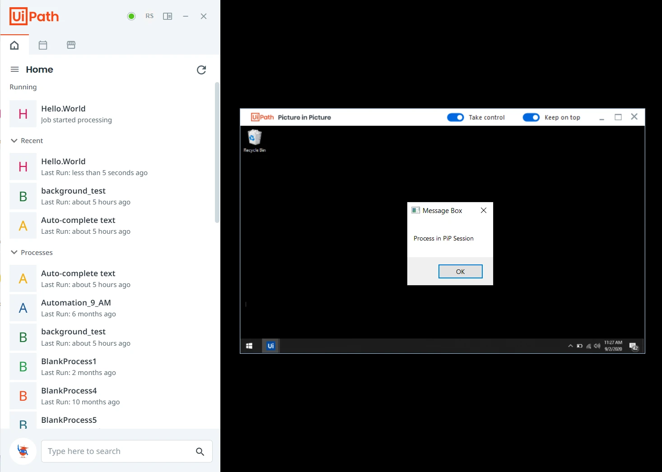The height and width of the screenshot is (472, 662).
Task: Click the B icon of BlankProcess1
Action: (23, 367)
